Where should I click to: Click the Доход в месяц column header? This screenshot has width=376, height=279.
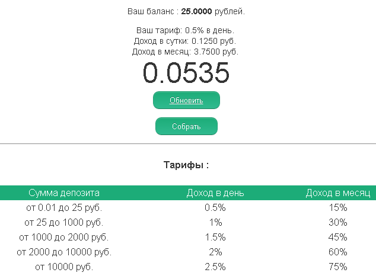tap(337, 193)
